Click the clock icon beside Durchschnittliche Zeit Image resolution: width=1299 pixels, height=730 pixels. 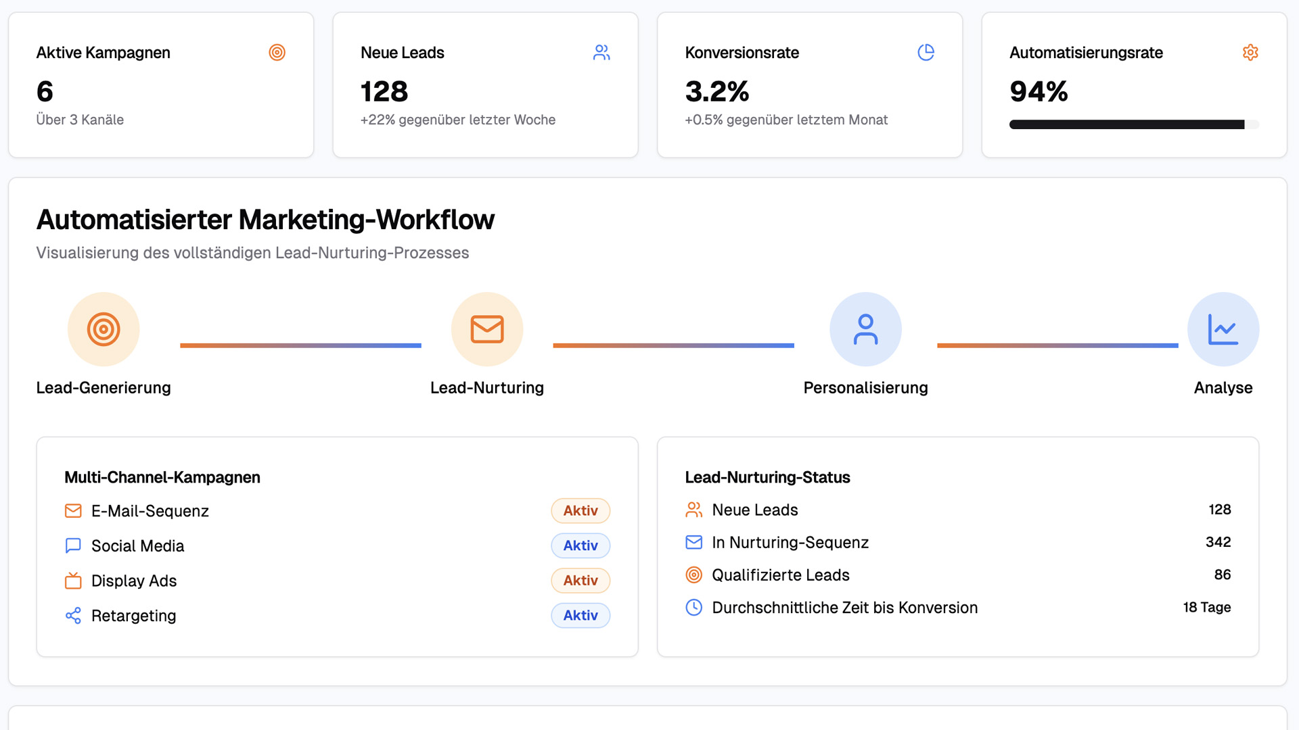[x=693, y=607]
